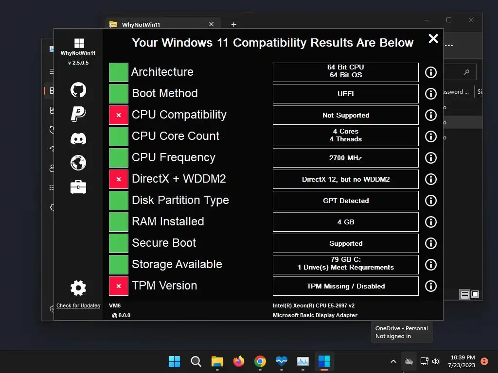Viewport: 498px width, 373px height.
Task: Show info for RAM Installed check
Action: pos(431,221)
